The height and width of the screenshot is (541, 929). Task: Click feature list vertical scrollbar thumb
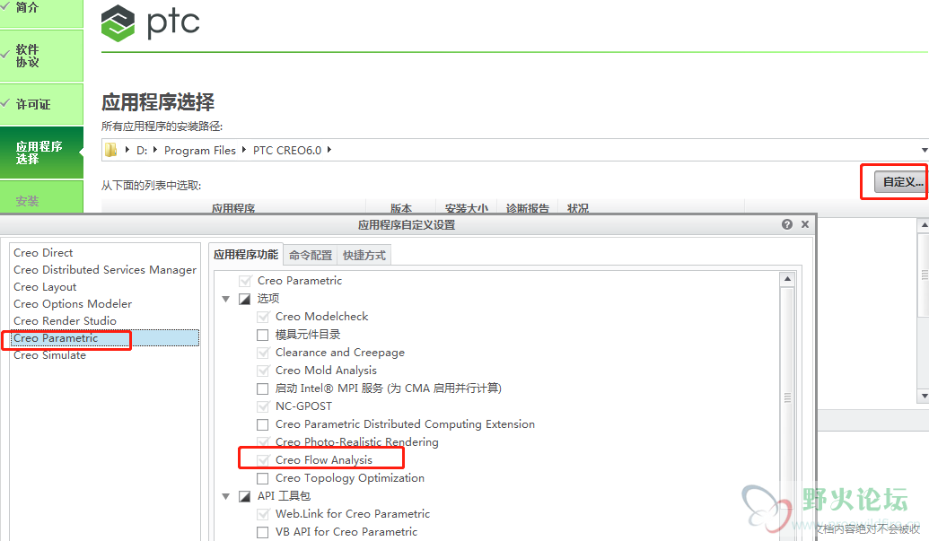click(787, 397)
